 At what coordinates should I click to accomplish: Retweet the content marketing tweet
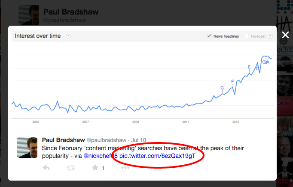71,168
